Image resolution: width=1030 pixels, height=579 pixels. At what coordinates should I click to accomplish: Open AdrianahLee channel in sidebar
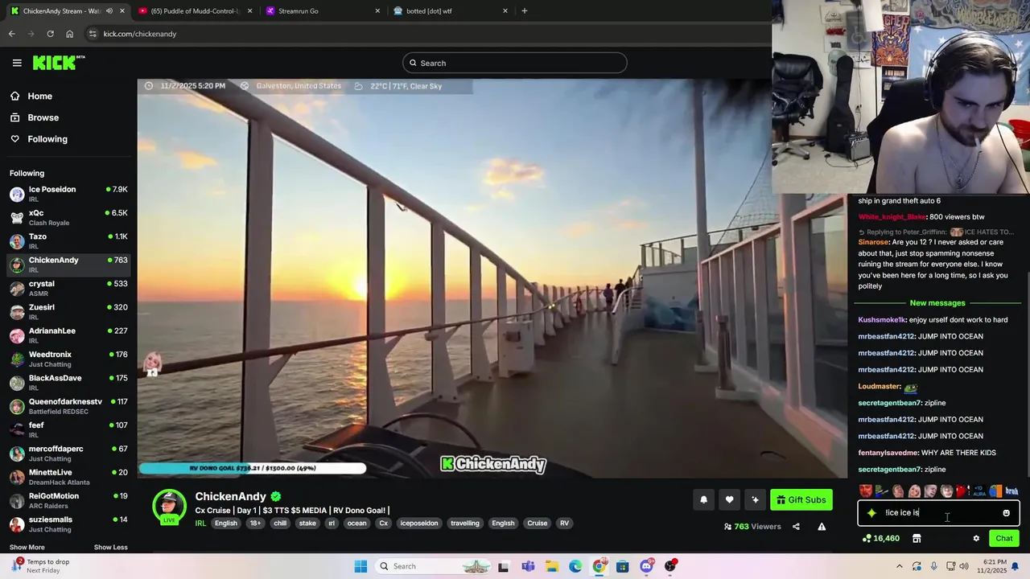click(68, 335)
